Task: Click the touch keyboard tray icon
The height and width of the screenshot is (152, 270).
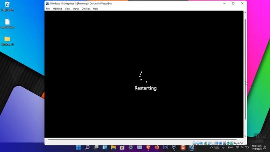Action: coord(217,147)
